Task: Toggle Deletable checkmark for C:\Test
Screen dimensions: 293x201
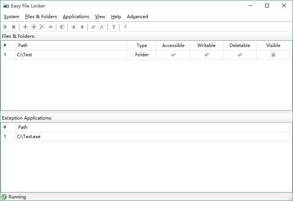Action: (x=240, y=55)
